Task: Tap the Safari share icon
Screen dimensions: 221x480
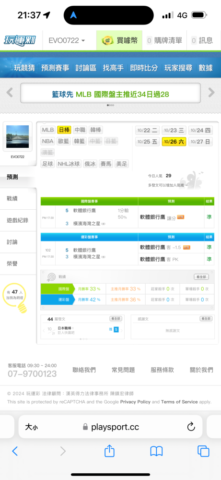Action: [109, 451]
